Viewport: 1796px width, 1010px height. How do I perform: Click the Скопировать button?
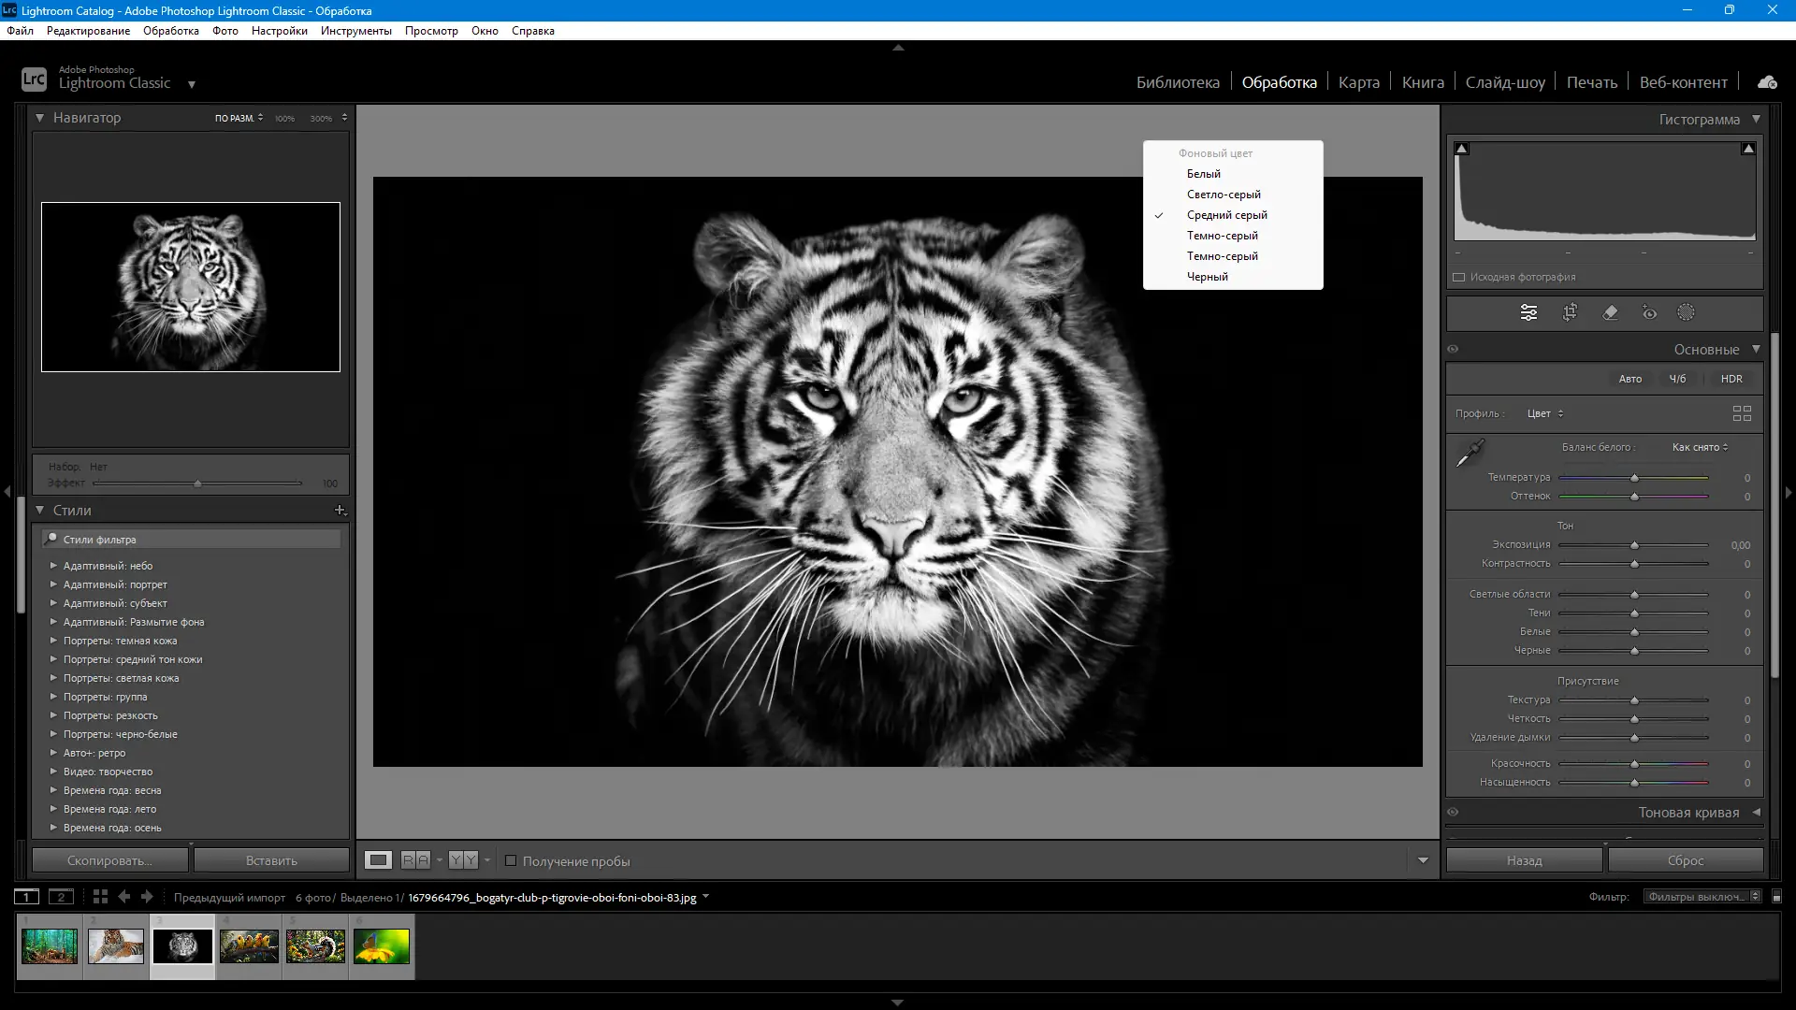pos(109,860)
